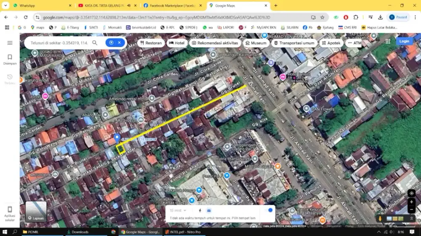The width and height of the screenshot is (421, 236).
Task: Click the blue Login button
Action: [404, 41]
